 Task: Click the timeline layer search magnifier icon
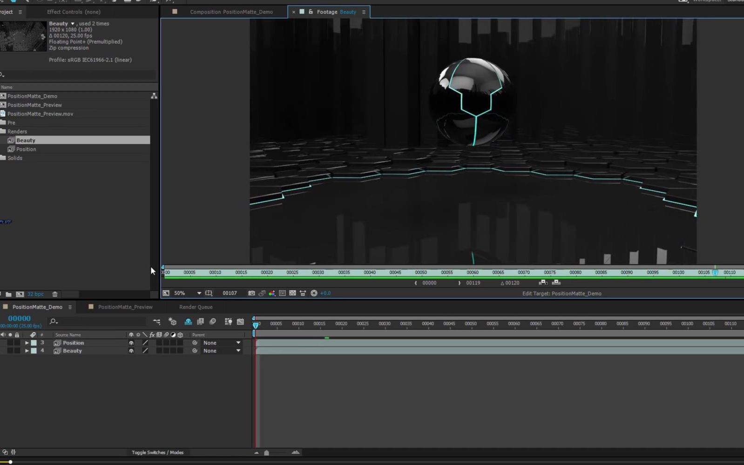[54, 322]
